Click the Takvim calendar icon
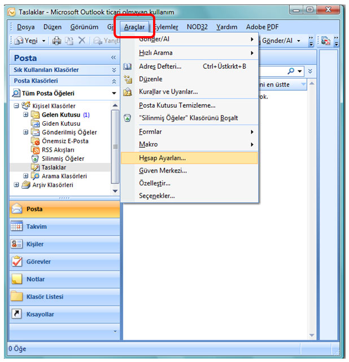The height and width of the screenshot is (362, 349). [x=16, y=226]
